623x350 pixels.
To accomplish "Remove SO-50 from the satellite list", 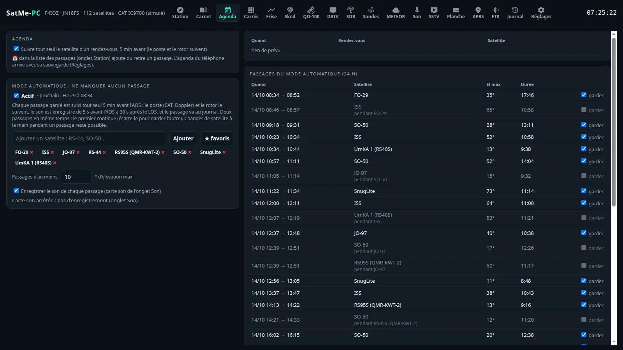I will [190, 152].
